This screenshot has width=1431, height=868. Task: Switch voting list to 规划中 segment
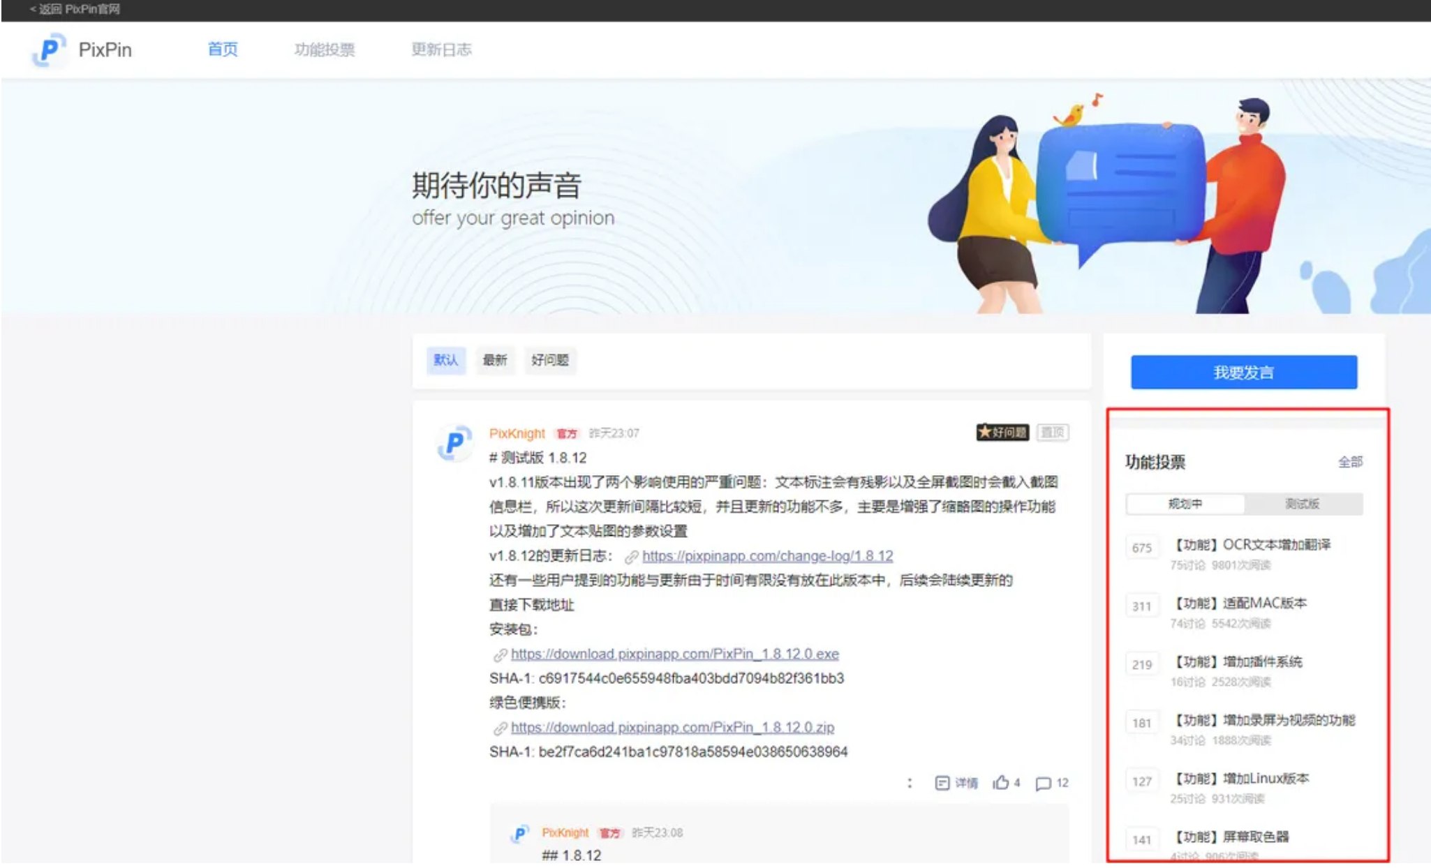click(x=1185, y=504)
